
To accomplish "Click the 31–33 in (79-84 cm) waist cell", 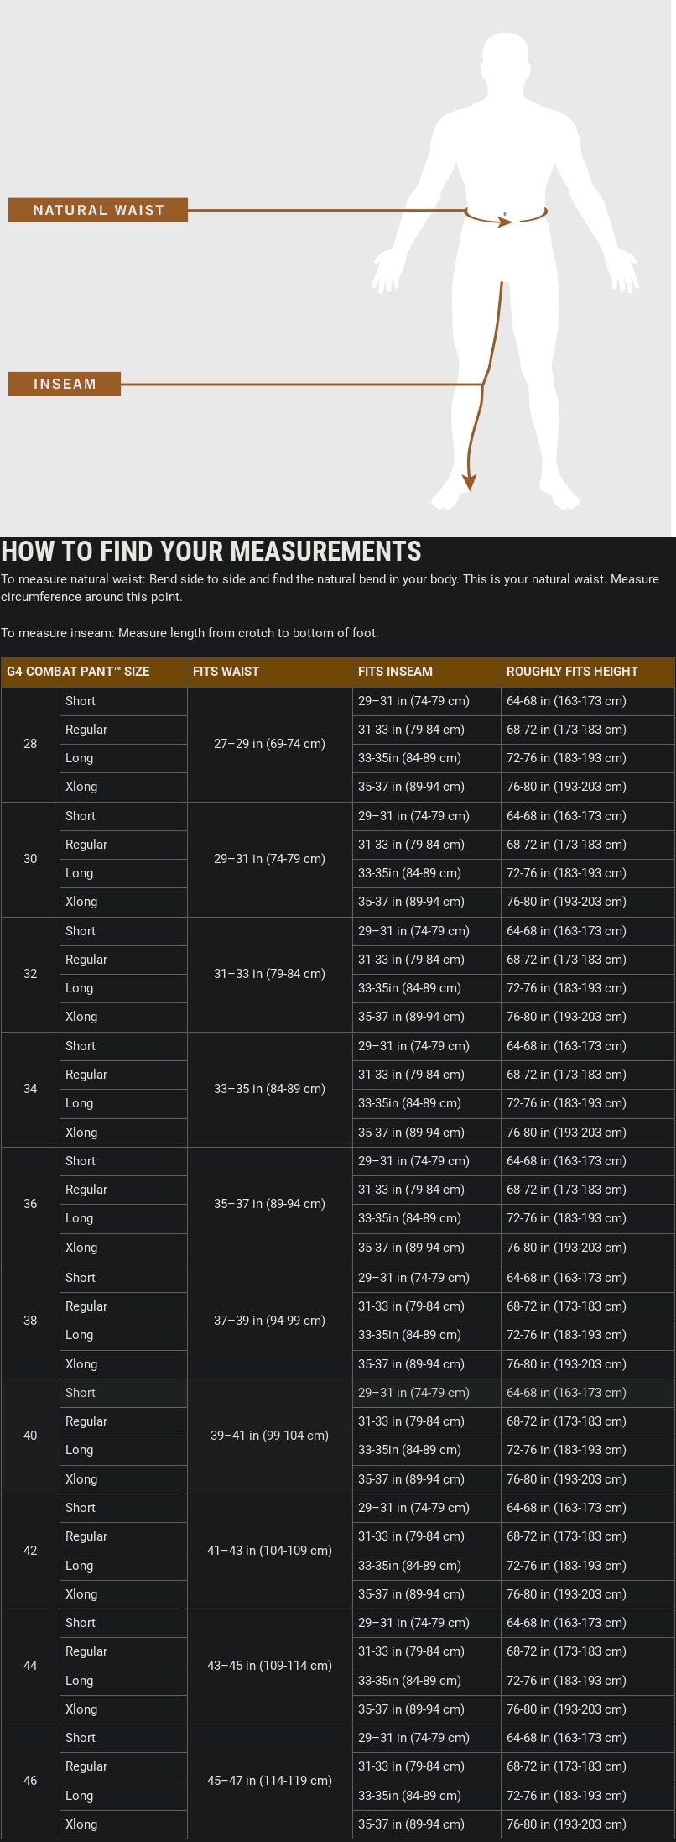I will point(269,974).
